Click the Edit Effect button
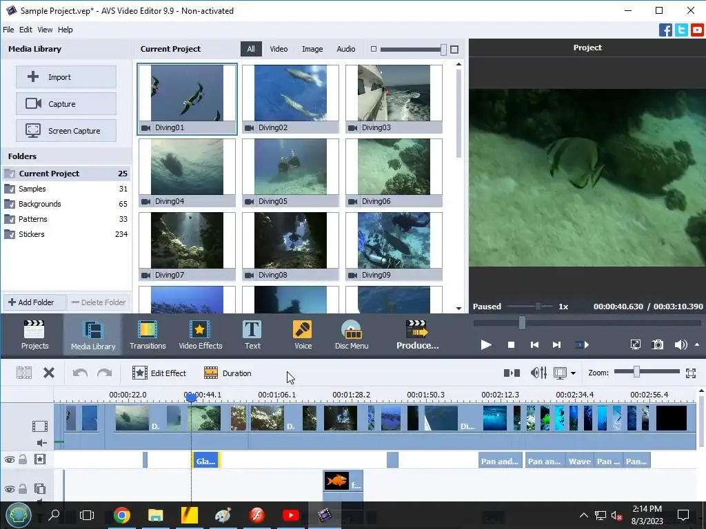 (159, 373)
